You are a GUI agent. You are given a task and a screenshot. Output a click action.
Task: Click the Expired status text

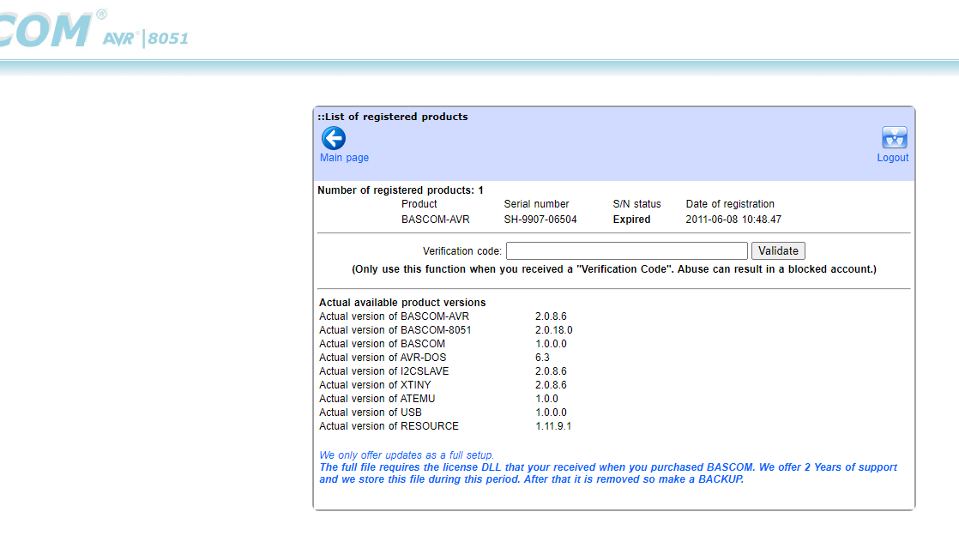pyautogui.click(x=631, y=220)
